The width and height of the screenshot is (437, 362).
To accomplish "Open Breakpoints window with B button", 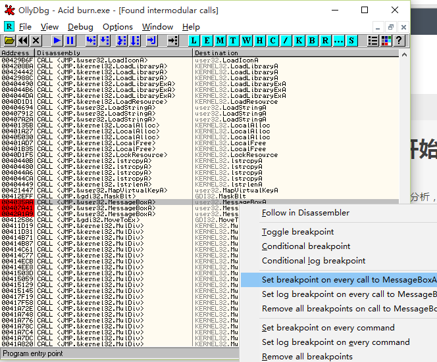I will click(312, 41).
